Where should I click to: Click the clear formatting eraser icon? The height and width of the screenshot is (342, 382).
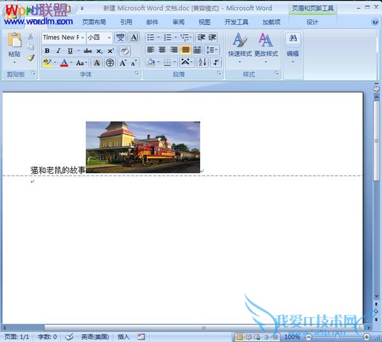125,51
